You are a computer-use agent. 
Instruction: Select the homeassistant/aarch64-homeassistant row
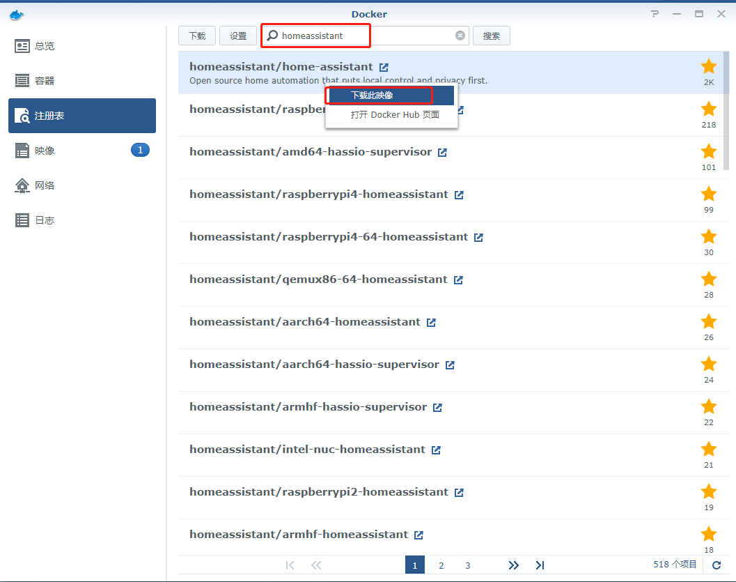click(451, 328)
